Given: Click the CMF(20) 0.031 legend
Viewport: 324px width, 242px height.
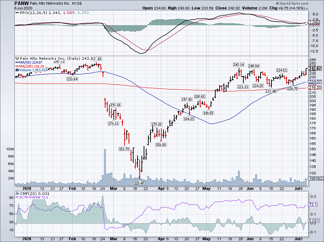Looking at the screenshot, I should (35, 193).
